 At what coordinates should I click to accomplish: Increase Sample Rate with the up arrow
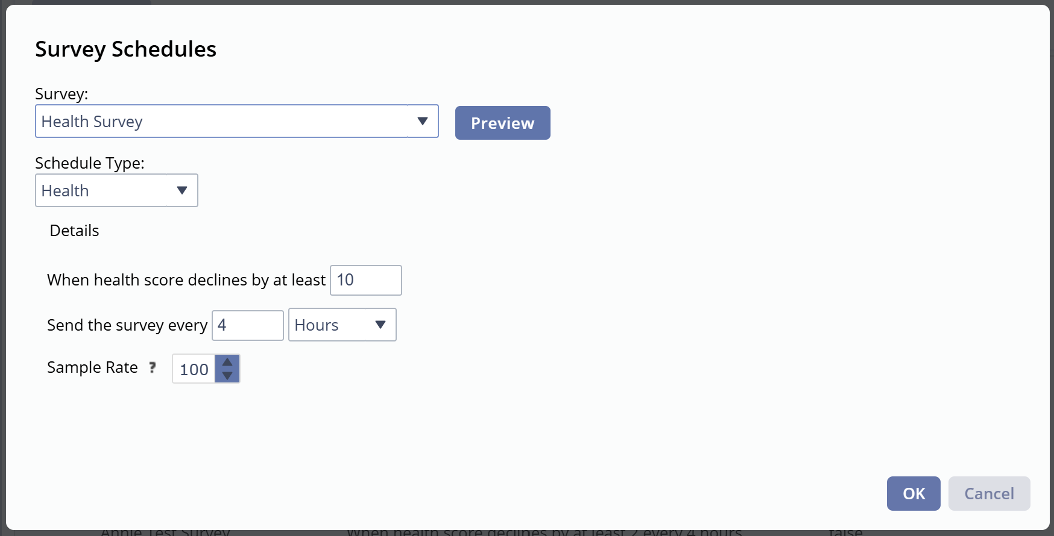[x=227, y=362]
